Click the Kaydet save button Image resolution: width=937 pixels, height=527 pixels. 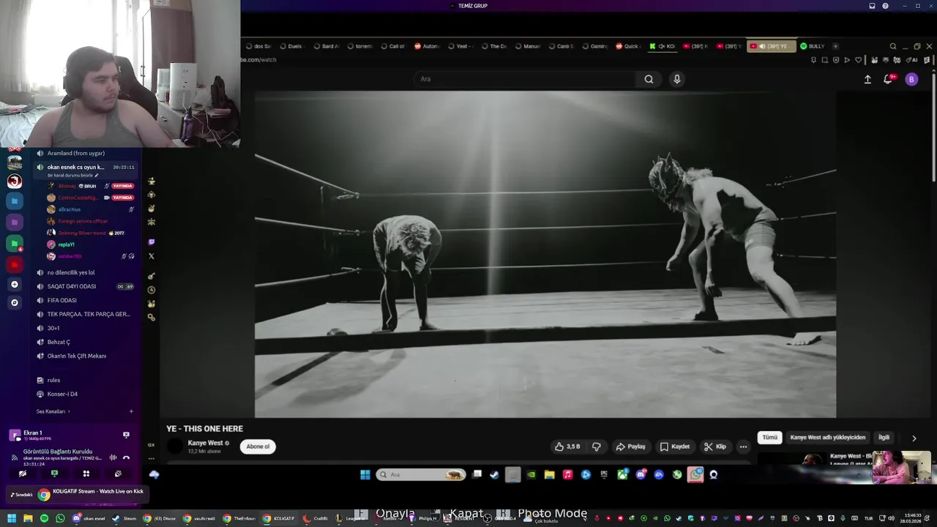pos(675,446)
